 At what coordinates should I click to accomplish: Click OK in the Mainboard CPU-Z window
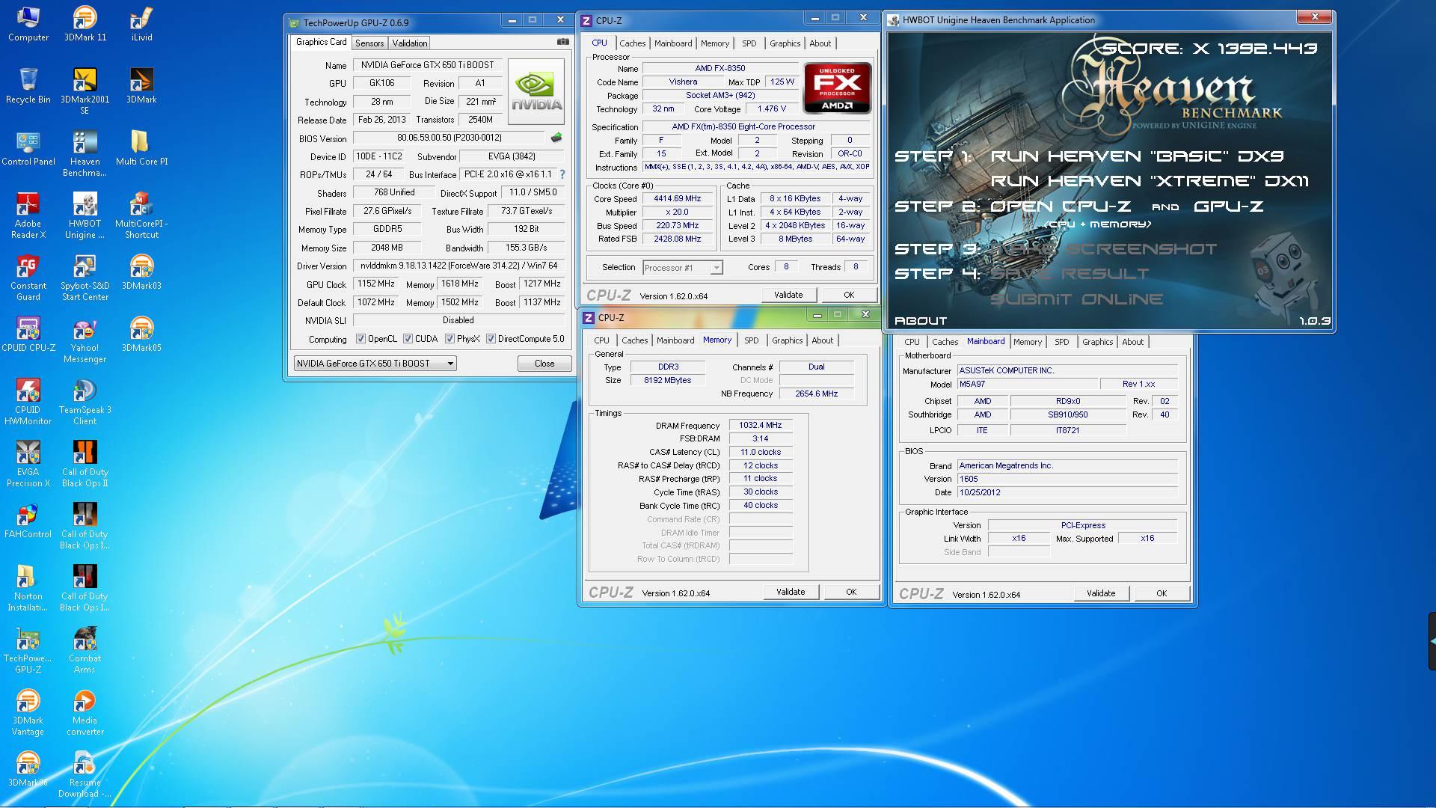coord(1162,593)
